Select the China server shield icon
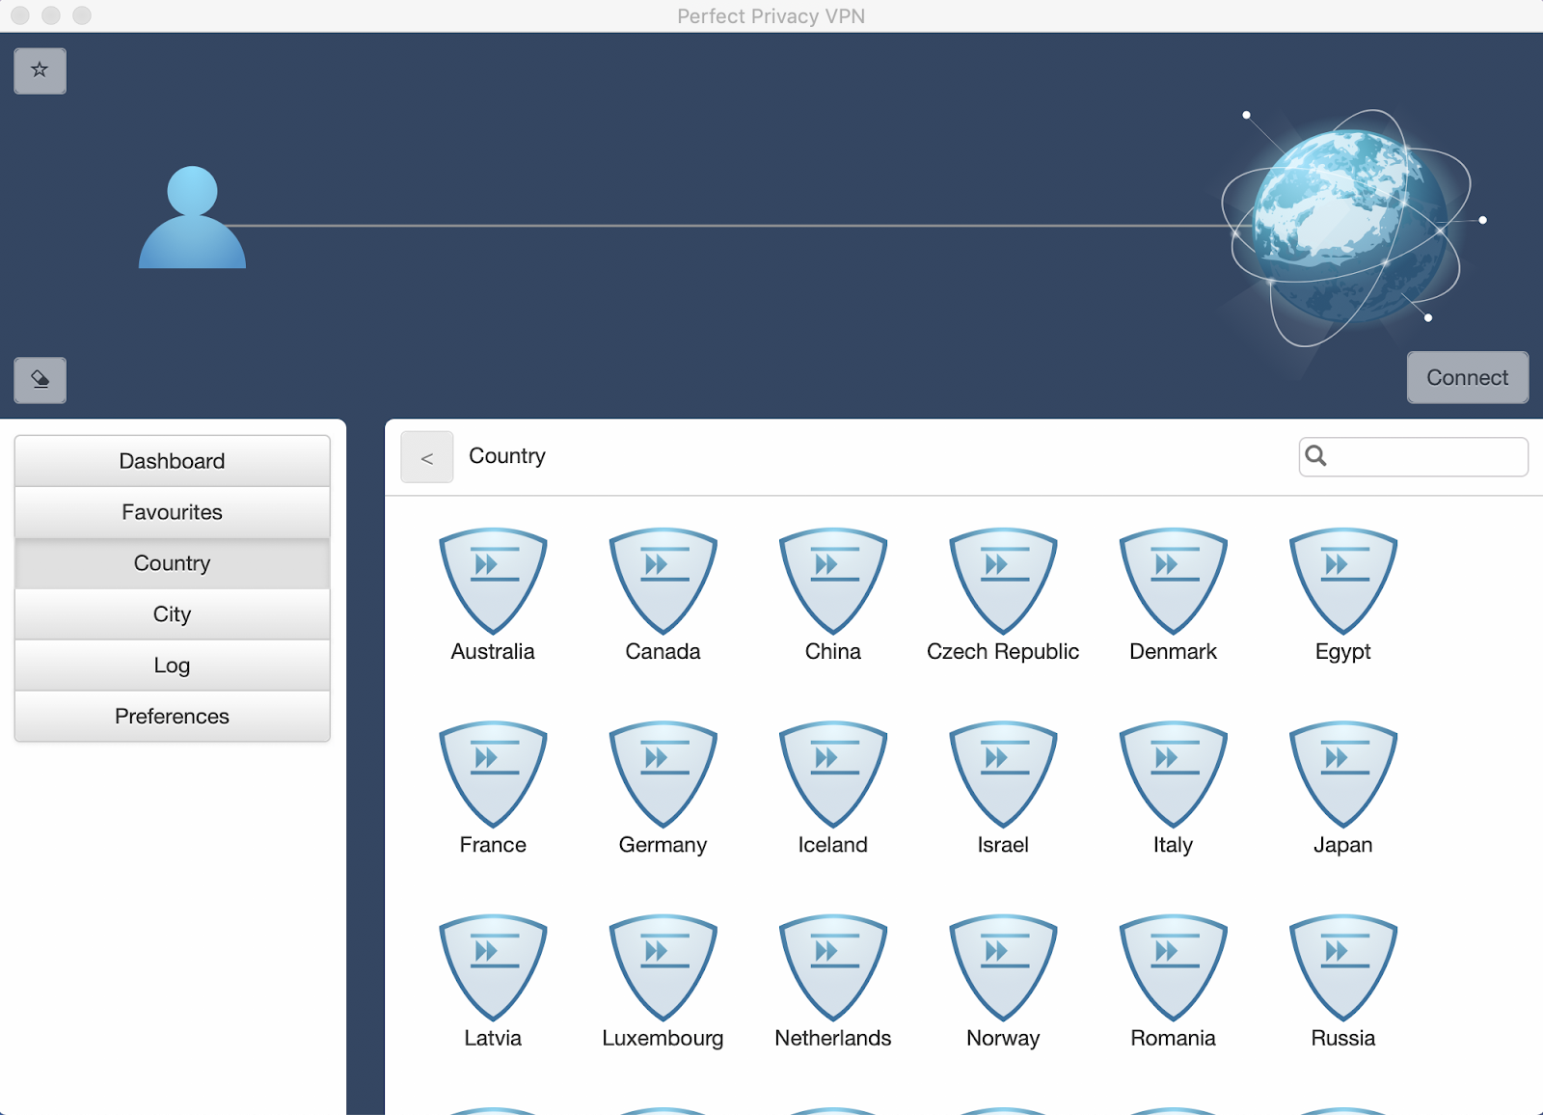Screen dimensions: 1543x1115 coord(833,581)
